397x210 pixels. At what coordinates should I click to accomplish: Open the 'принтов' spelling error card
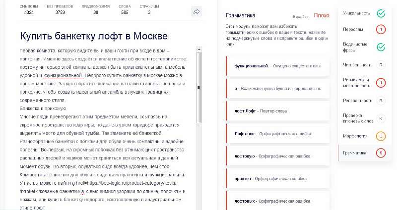tap(278, 179)
